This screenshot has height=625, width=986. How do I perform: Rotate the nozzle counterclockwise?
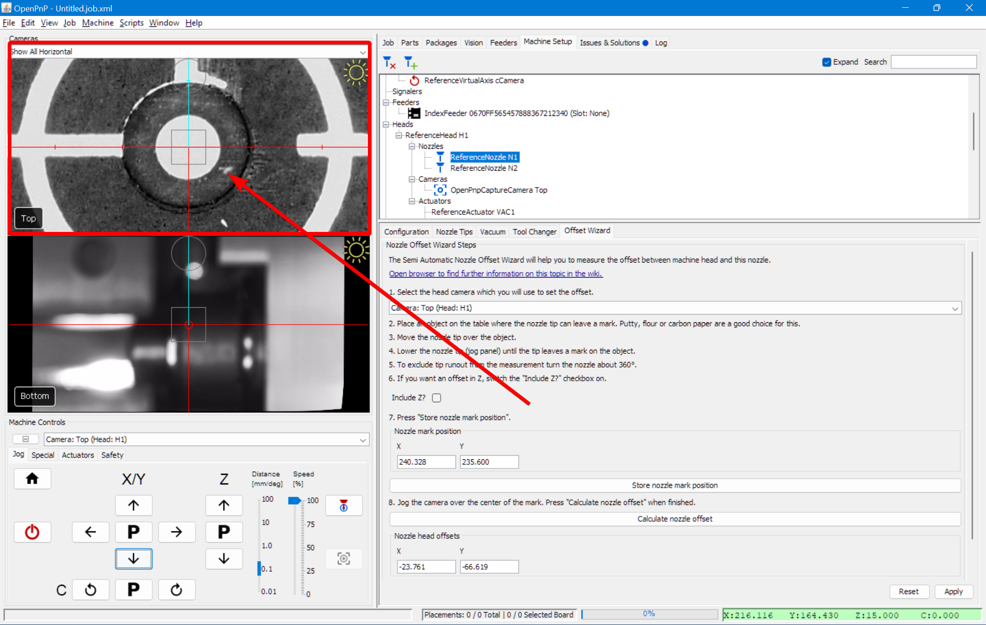pyautogui.click(x=91, y=589)
